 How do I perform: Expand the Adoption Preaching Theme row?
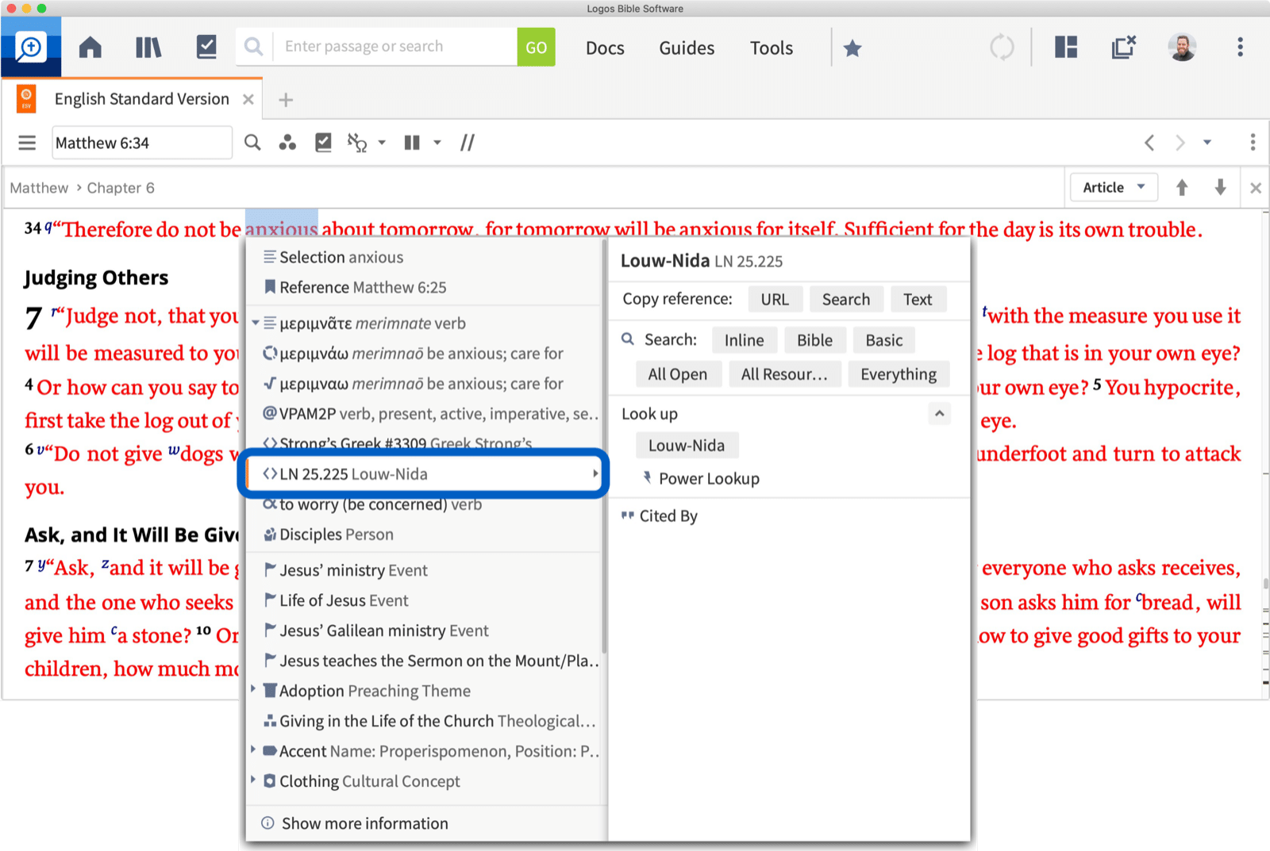point(254,689)
